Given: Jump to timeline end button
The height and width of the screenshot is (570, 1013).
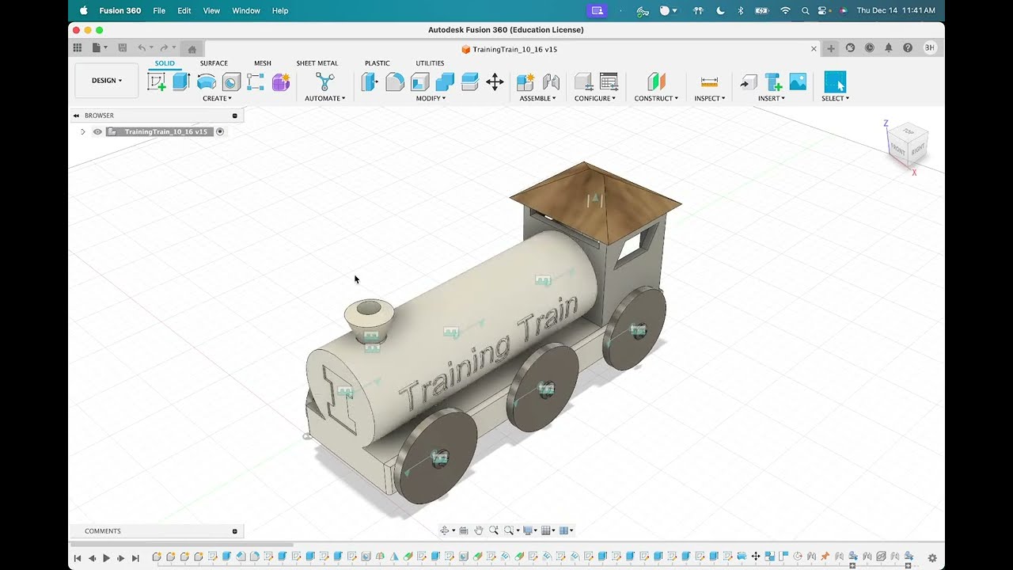Looking at the screenshot, I should [135, 558].
